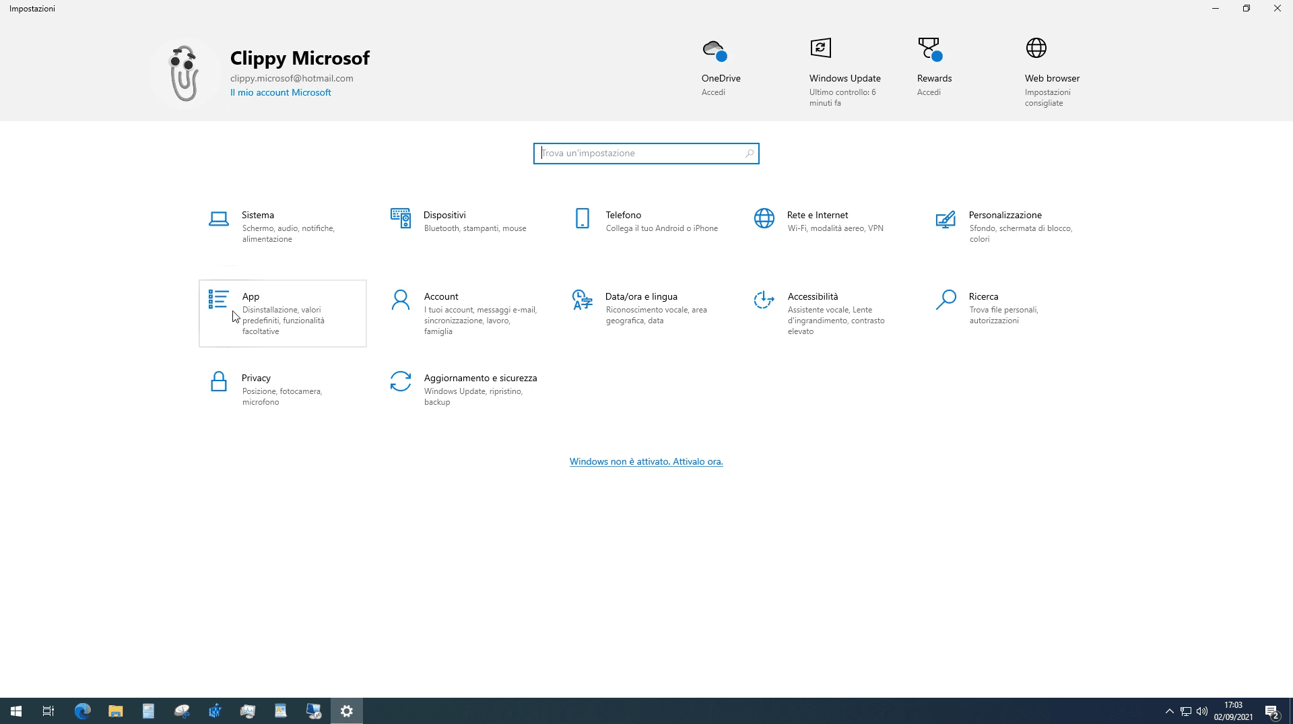Image resolution: width=1293 pixels, height=724 pixels.
Task: Open Web browser recommended settings
Action: click(x=1037, y=48)
